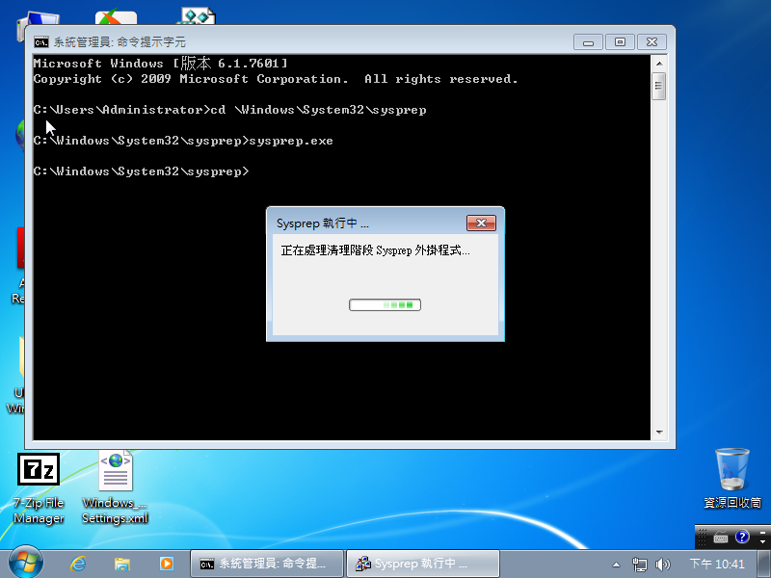
Task: Click the Show desktop button
Action: coord(764,564)
